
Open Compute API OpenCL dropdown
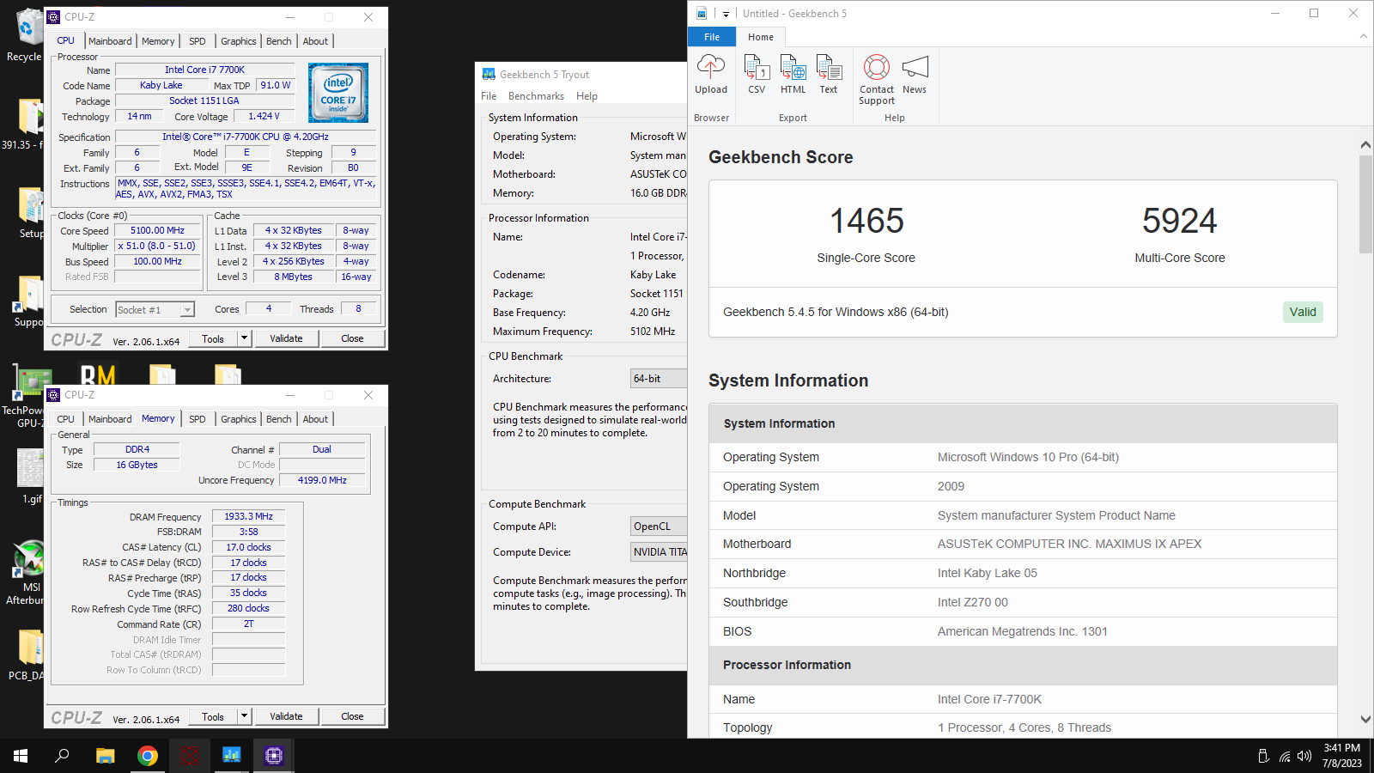(659, 526)
